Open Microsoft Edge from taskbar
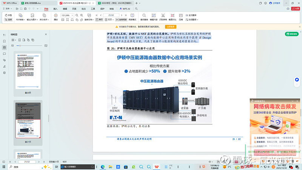 tap(103, 167)
